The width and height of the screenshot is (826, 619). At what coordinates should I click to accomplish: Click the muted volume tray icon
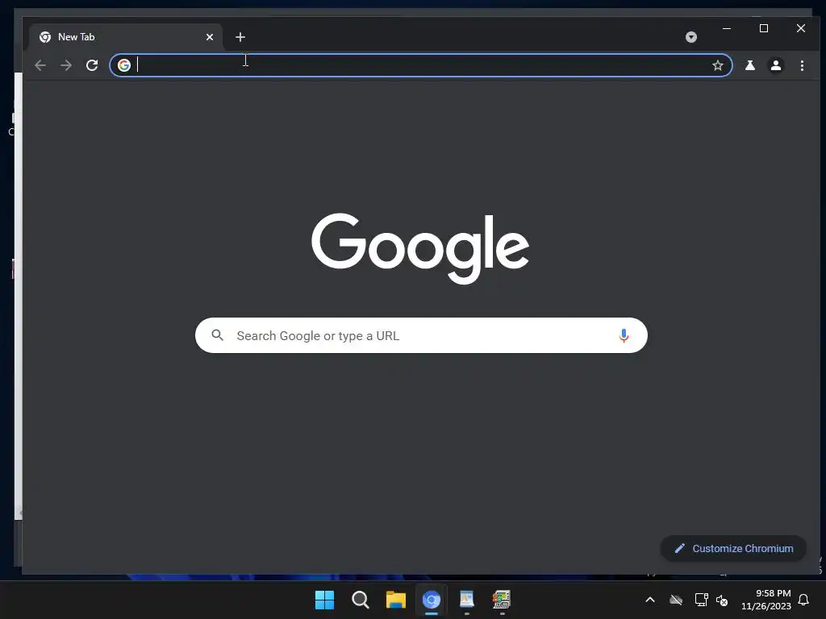tap(722, 600)
